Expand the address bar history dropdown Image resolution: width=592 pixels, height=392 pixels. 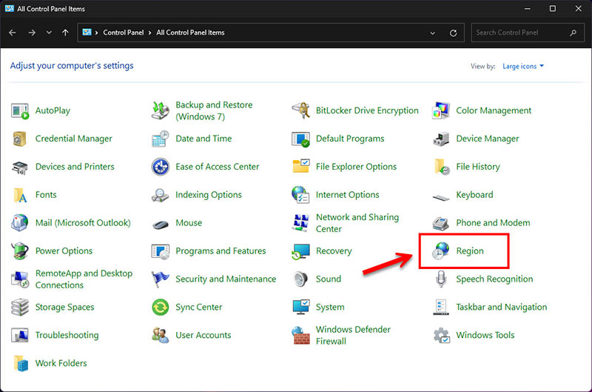coord(432,33)
